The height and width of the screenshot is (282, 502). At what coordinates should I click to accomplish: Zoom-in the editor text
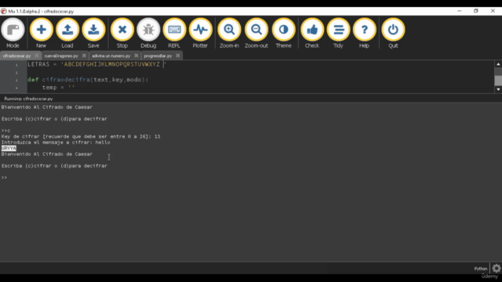click(229, 33)
